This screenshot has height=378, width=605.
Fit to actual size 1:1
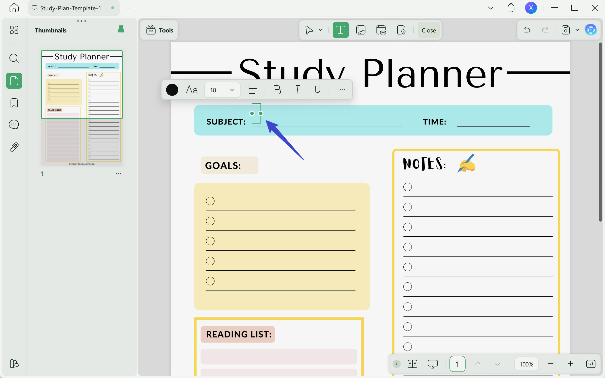(591, 364)
